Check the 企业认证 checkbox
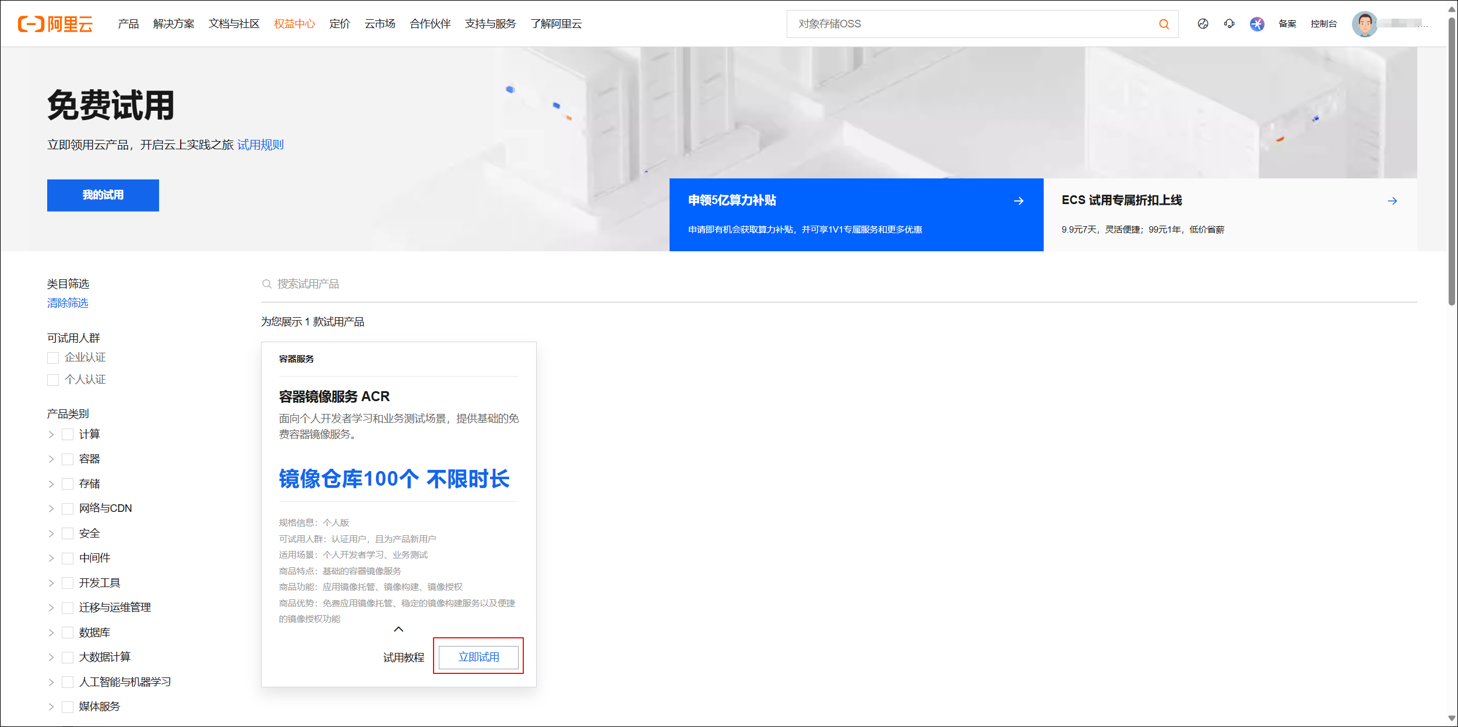 tap(53, 358)
